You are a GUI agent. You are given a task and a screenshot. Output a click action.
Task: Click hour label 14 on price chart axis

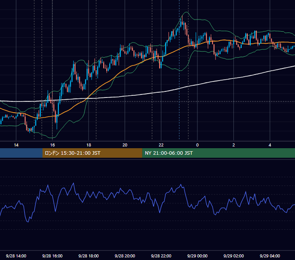point(16,145)
